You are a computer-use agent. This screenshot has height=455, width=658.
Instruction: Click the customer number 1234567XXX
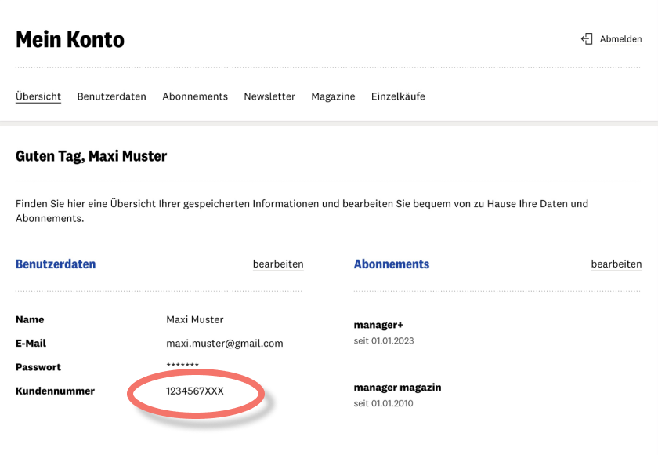click(x=195, y=391)
